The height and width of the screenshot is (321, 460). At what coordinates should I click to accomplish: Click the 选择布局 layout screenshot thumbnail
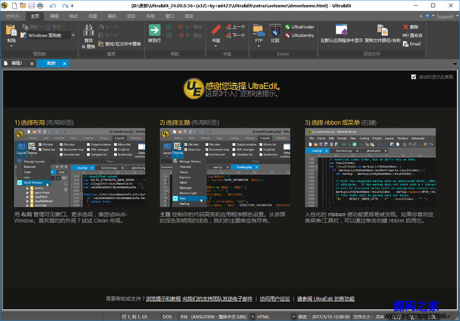pyautogui.click(x=80, y=167)
